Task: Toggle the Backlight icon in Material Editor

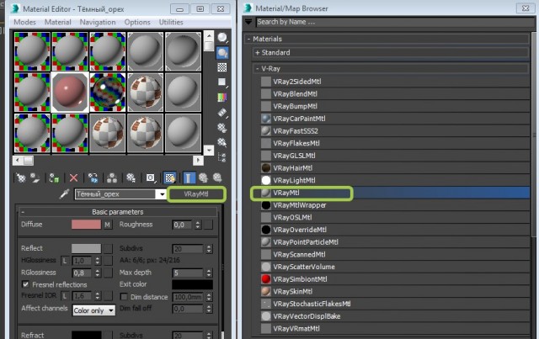Action: tap(222, 52)
